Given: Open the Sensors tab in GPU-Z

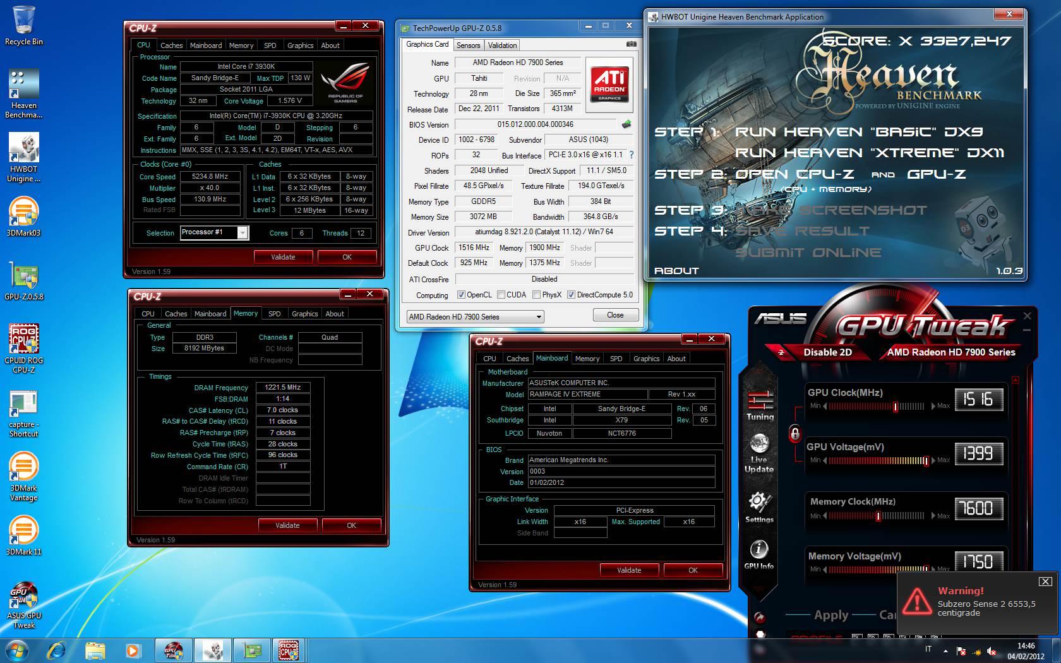Looking at the screenshot, I should click(x=468, y=45).
